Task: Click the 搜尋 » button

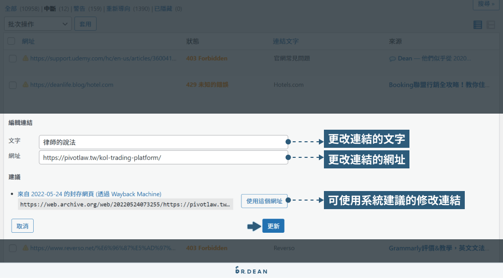Action: pos(486,4)
